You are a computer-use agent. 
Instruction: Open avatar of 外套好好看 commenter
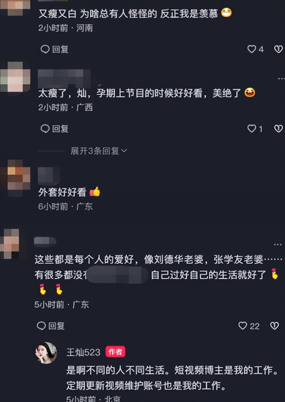[x=15, y=178]
